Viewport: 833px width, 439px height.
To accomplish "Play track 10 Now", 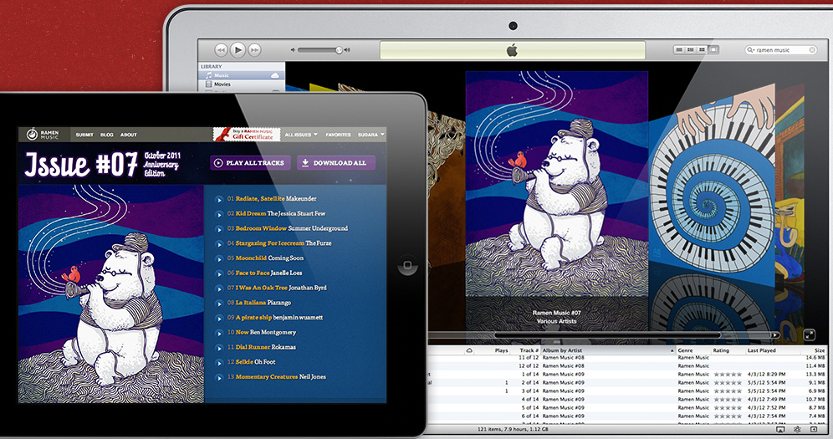I will click(219, 334).
